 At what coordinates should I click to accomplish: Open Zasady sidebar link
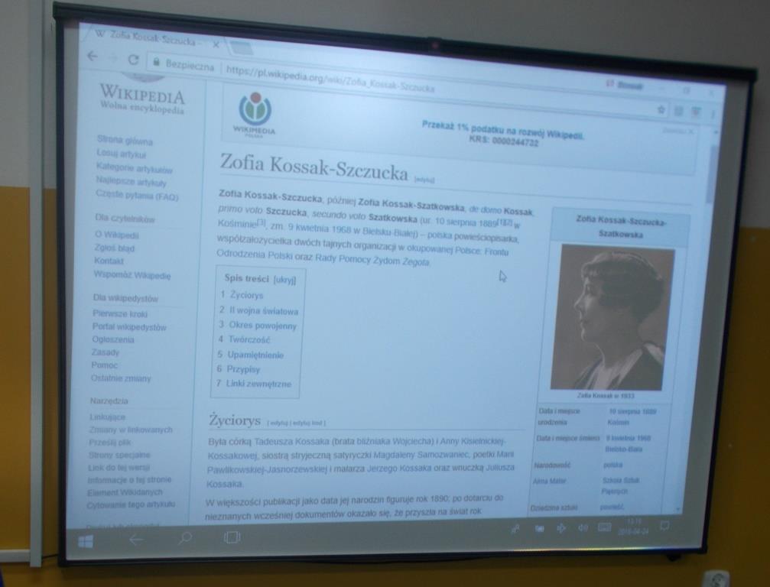105,352
